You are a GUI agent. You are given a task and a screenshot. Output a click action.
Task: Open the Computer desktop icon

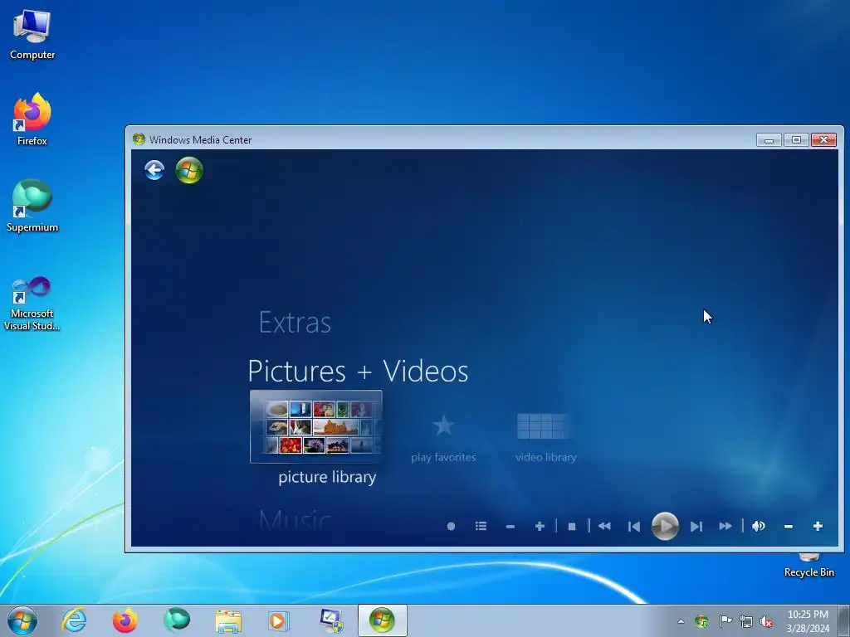32,35
